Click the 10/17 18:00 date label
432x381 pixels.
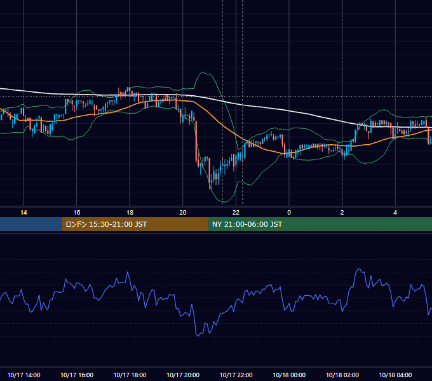click(130, 375)
